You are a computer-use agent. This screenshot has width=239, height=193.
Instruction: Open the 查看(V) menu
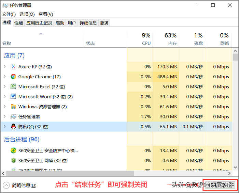point(46,14)
